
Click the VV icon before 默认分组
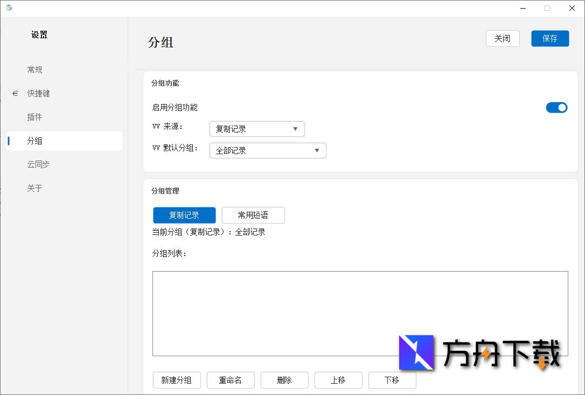coord(156,150)
